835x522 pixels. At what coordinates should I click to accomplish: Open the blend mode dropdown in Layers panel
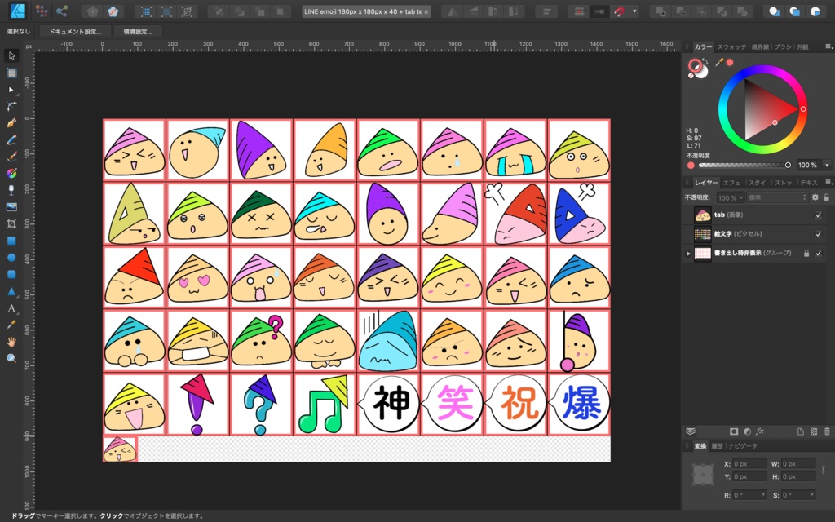click(x=776, y=197)
